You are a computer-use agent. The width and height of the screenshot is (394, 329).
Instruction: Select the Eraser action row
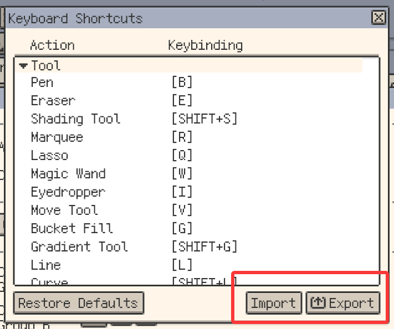(x=53, y=101)
